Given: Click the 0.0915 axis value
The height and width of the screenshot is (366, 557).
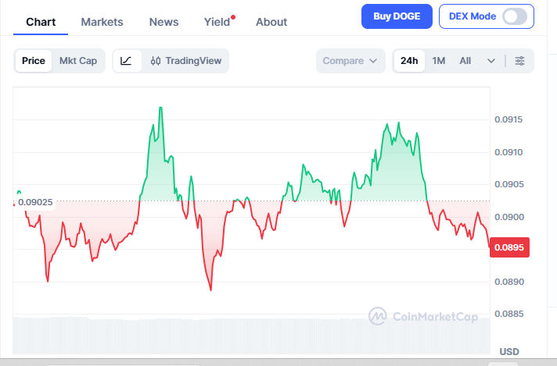Looking at the screenshot, I should [x=508, y=119].
